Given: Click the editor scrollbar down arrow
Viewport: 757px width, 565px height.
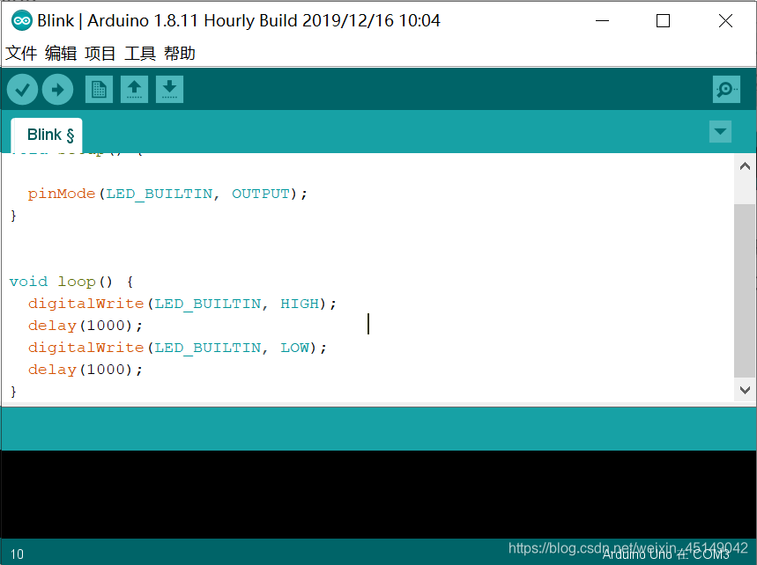Looking at the screenshot, I should pyautogui.click(x=745, y=390).
